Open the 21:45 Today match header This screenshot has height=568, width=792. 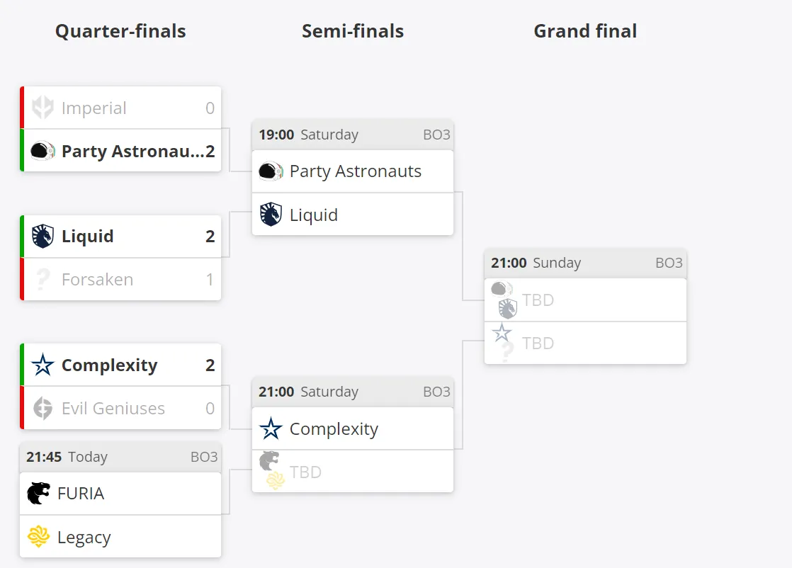click(120, 457)
